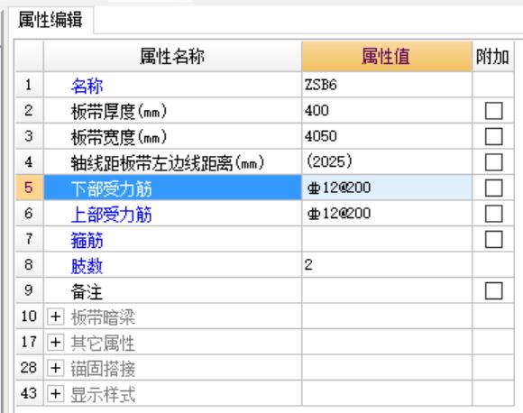The height and width of the screenshot is (413, 523).
Task: Select the 板带宽度(mm) property label
Action: click(x=119, y=137)
